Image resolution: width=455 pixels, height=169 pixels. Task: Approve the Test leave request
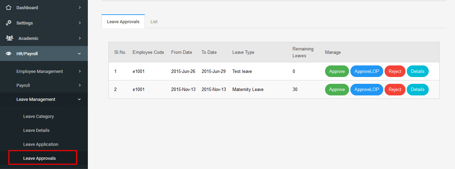tap(337, 71)
